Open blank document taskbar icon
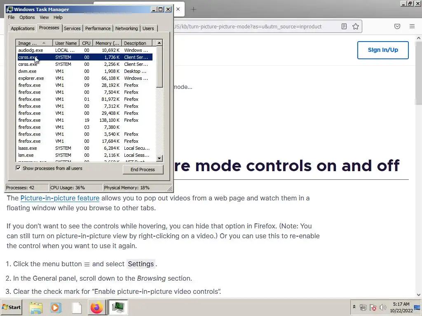The image size is (422, 316). point(76,307)
